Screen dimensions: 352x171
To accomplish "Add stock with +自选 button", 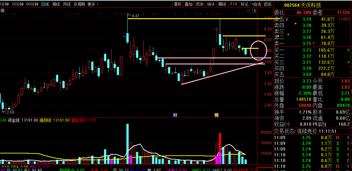I will 256,4.
